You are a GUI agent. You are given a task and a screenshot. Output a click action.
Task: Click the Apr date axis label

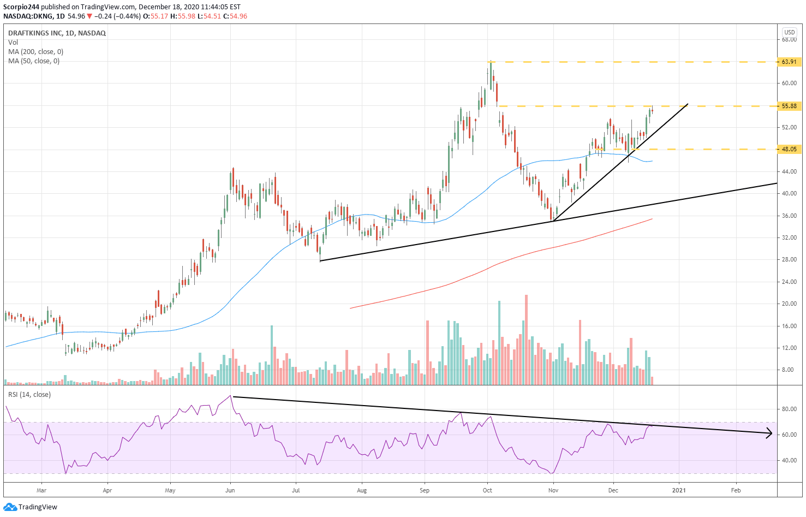(x=108, y=491)
